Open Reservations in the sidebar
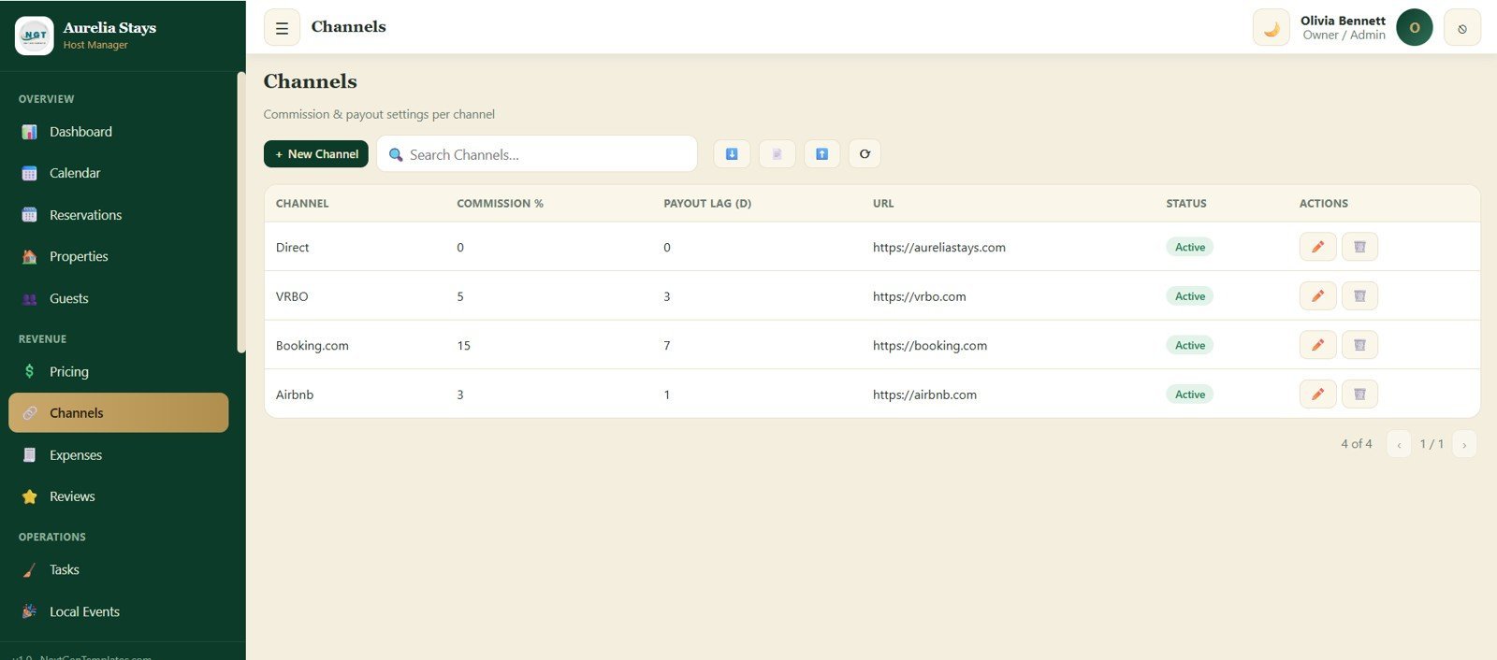 118,215
